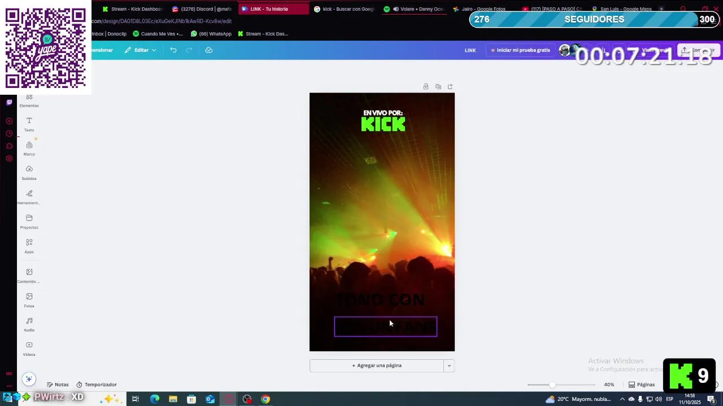Click the Agregar una página button

pos(377,365)
